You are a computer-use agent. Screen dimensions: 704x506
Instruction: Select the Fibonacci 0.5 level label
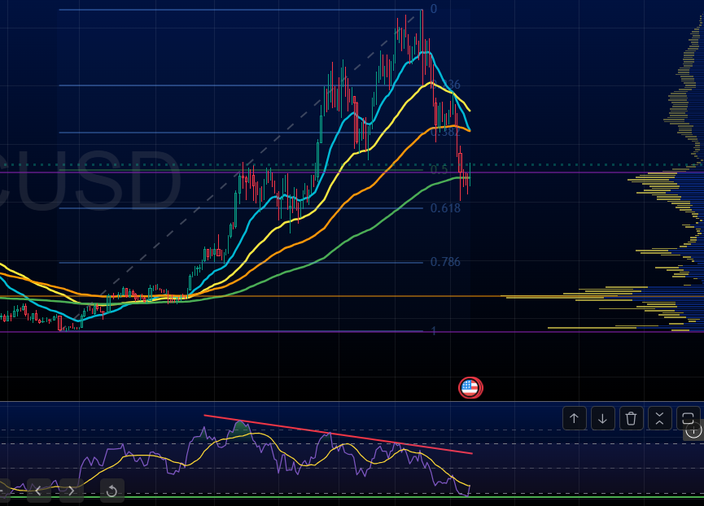(439, 169)
